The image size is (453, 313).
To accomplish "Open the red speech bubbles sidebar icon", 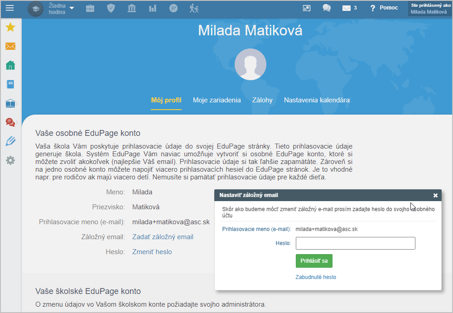I will point(10,122).
